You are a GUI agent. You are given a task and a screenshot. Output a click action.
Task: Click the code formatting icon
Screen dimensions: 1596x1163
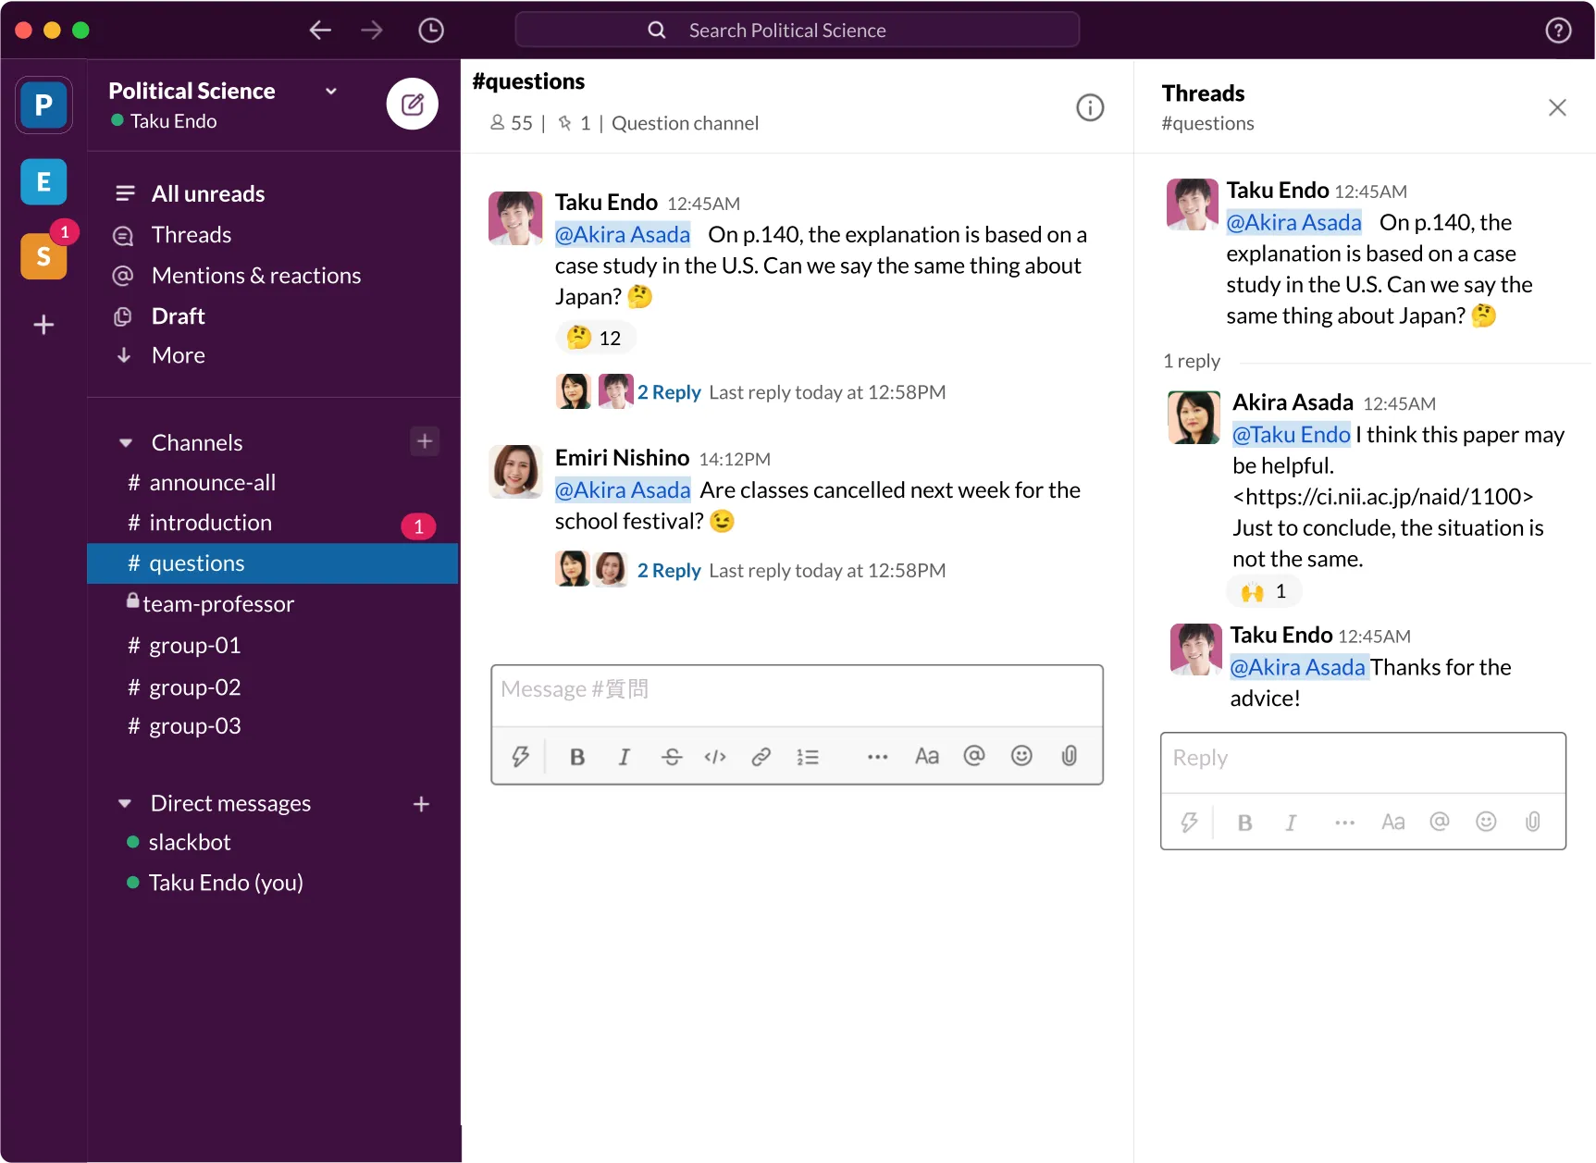[715, 757]
